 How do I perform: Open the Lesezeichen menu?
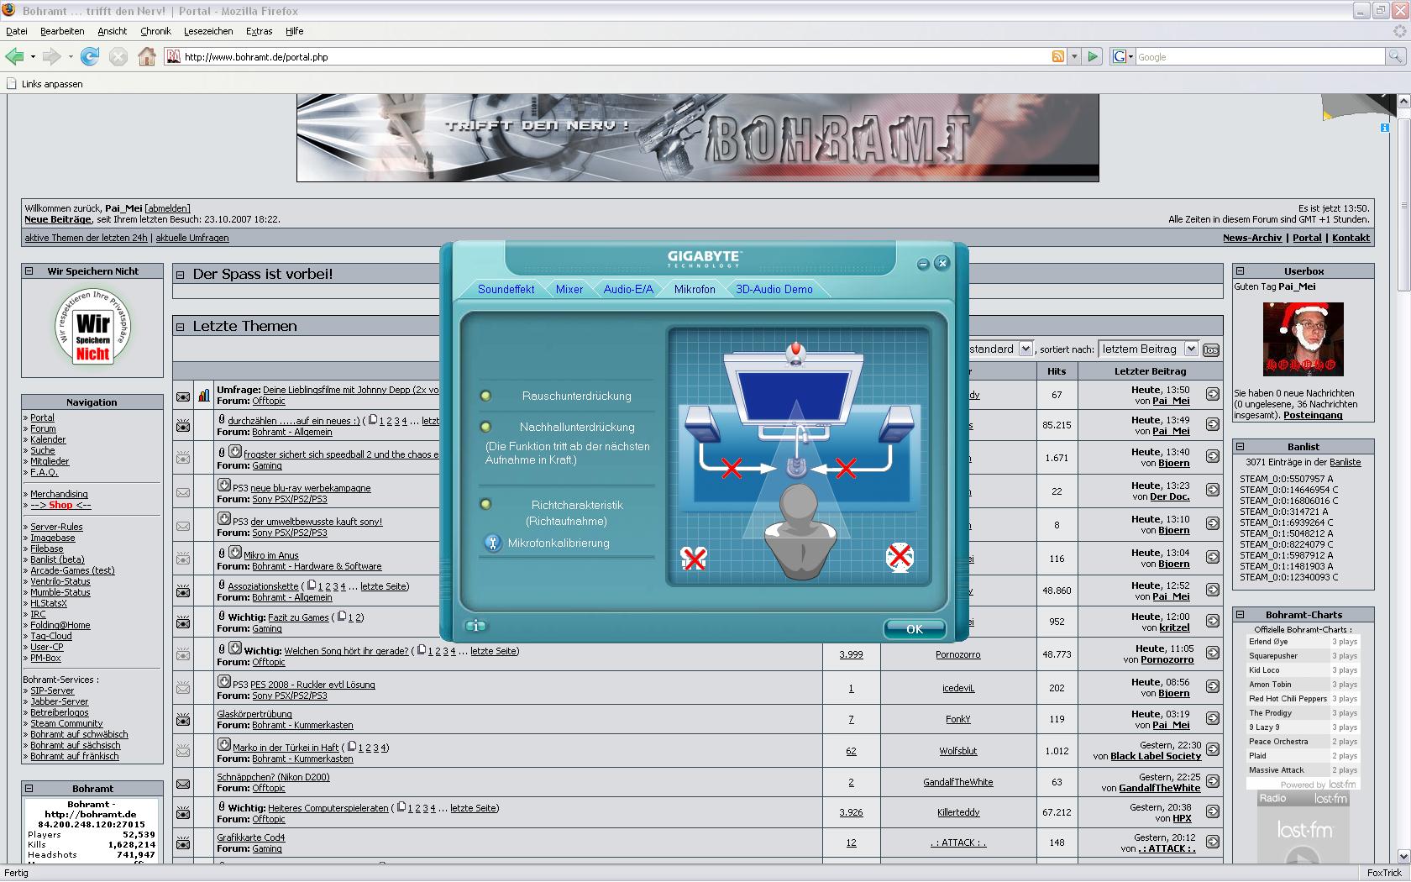click(x=208, y=31)
